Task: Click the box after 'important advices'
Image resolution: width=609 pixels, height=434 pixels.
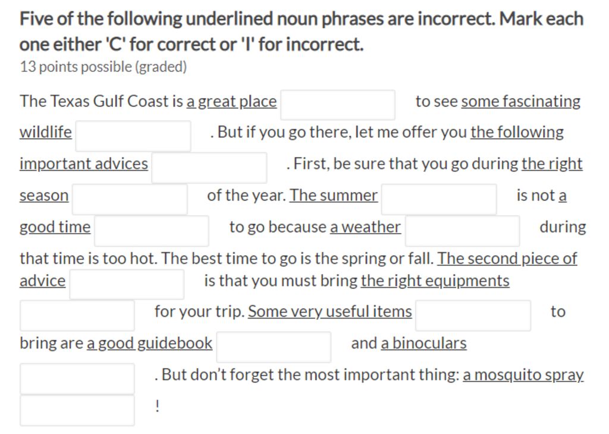Action: [x=209, y=168]
